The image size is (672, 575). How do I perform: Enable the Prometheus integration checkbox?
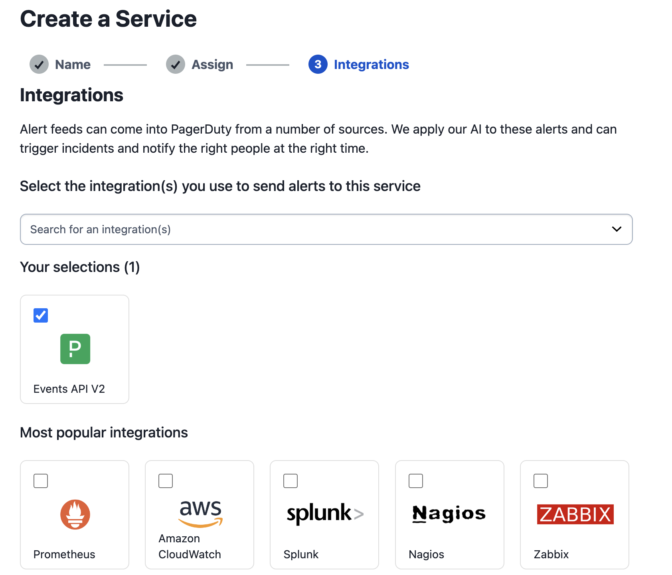point(41,481)
